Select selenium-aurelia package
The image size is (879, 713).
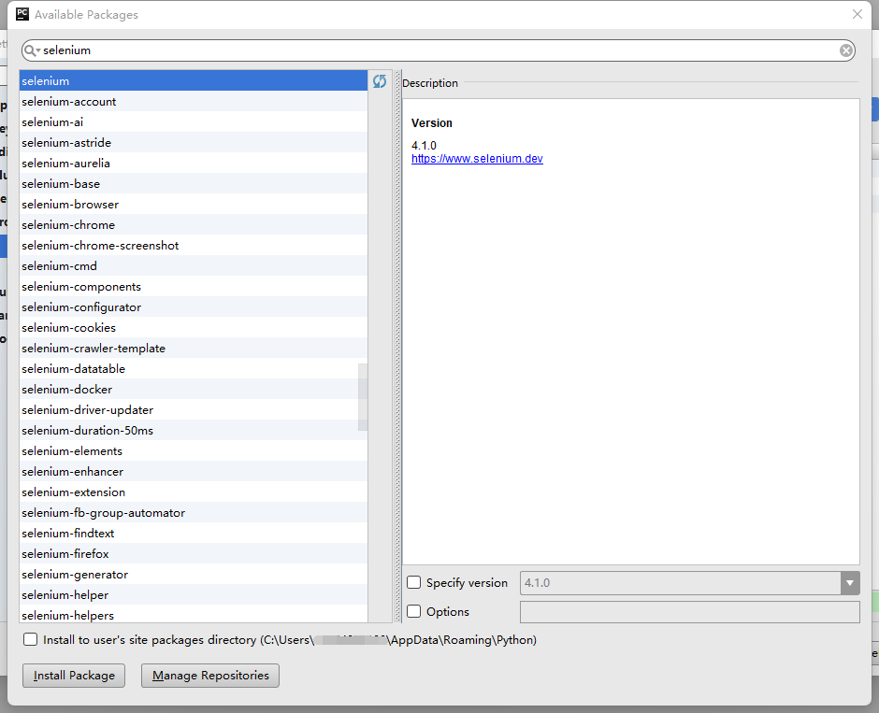[x=194, y=163]
